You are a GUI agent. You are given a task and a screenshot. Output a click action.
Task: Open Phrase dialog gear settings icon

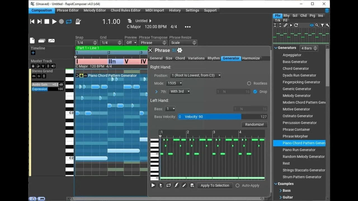pos(180,50)
